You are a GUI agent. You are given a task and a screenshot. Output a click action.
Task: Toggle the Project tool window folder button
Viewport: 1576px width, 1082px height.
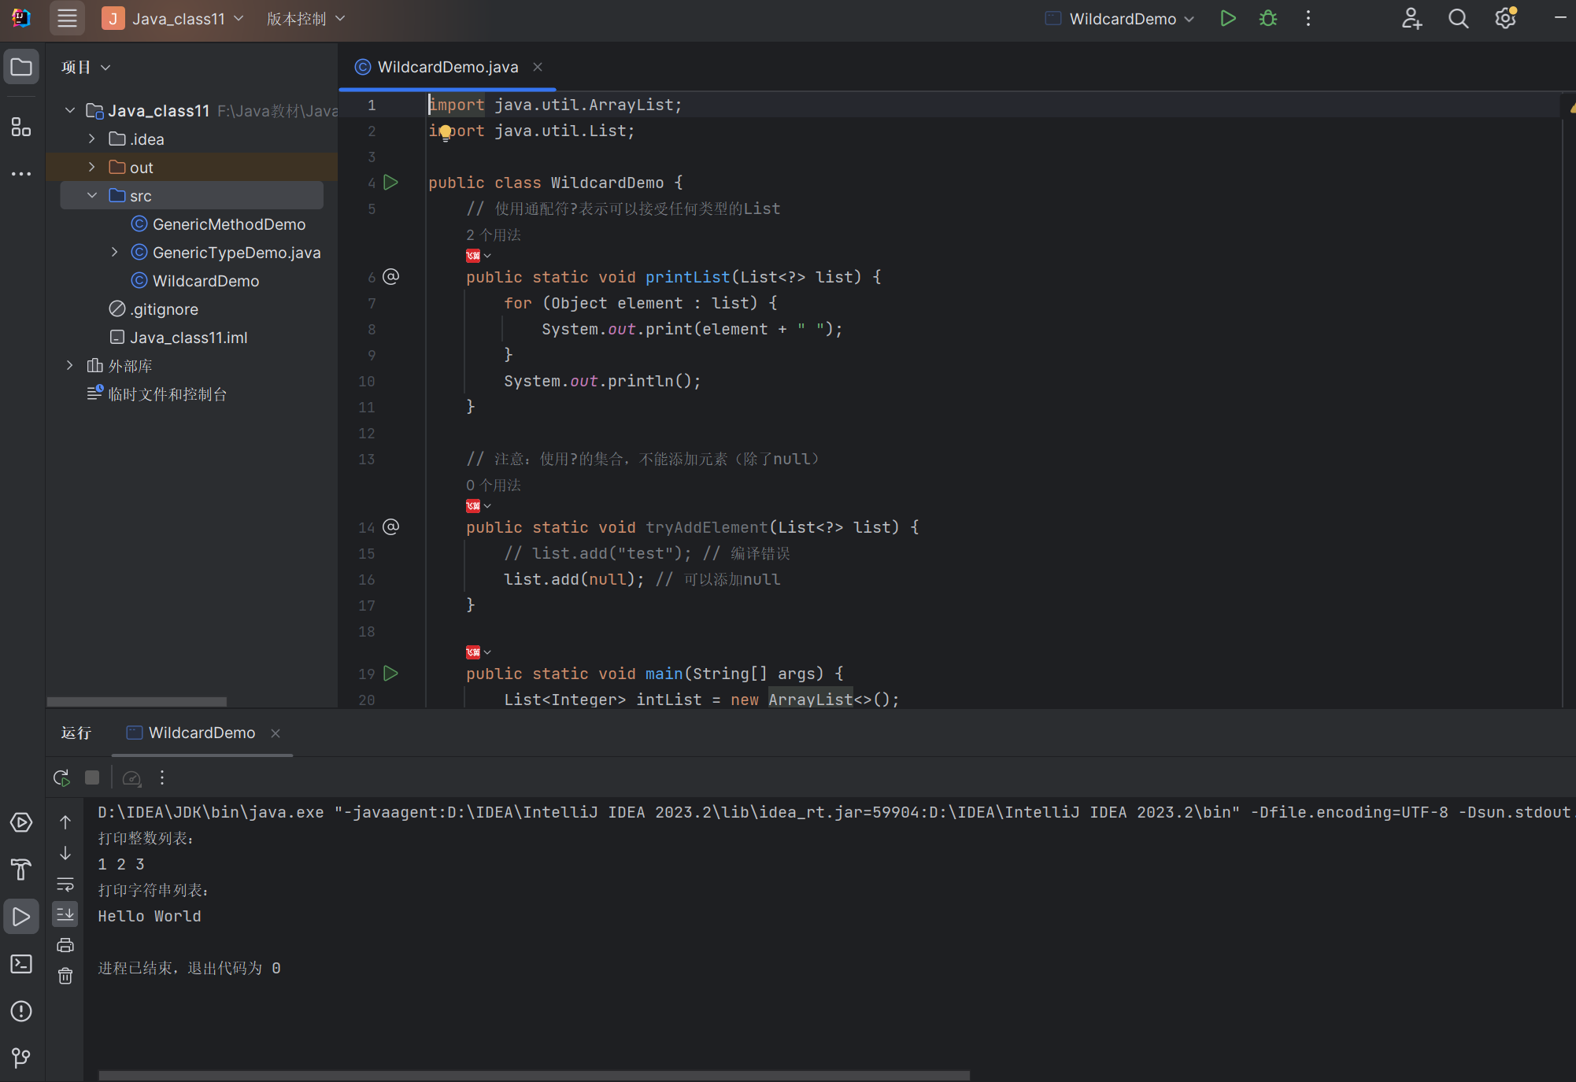point(21,67)
